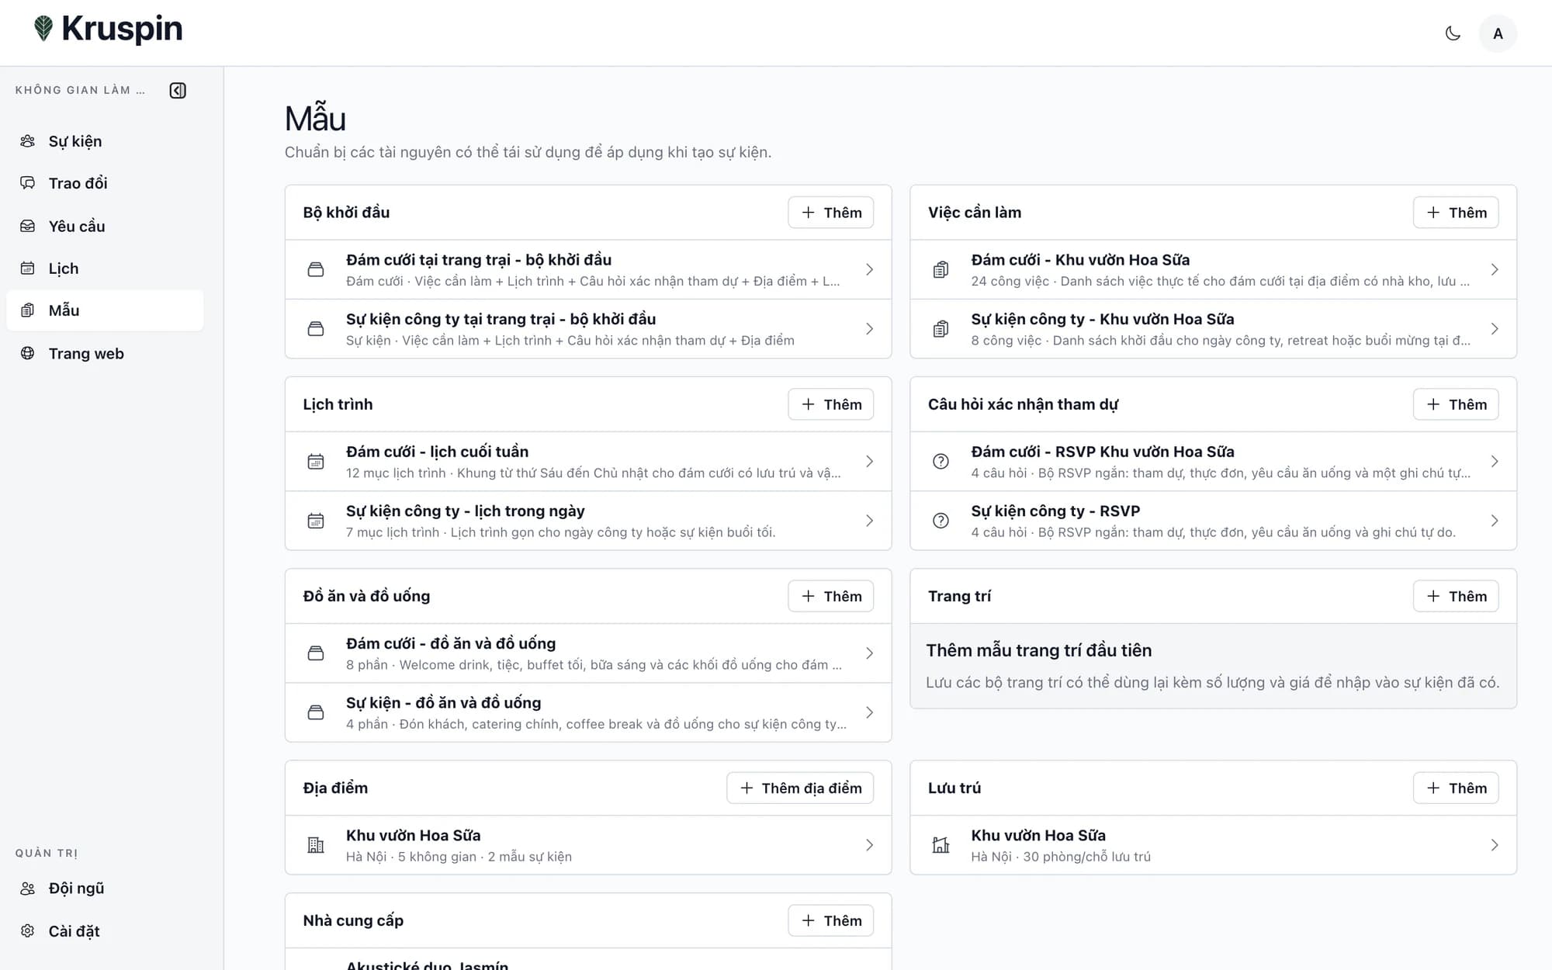Open Sự kiện công ty tại trang trại - bộ khởi đầu
The height and width of the screenshot is (970, 1552).
pos(588,329)
